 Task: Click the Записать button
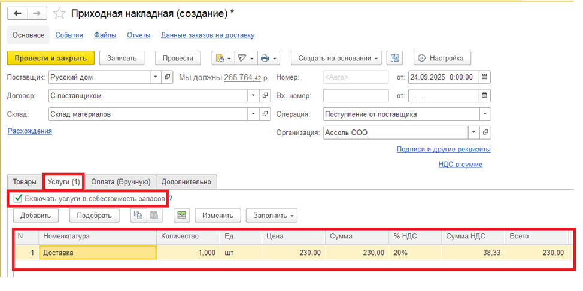point(122,59)
